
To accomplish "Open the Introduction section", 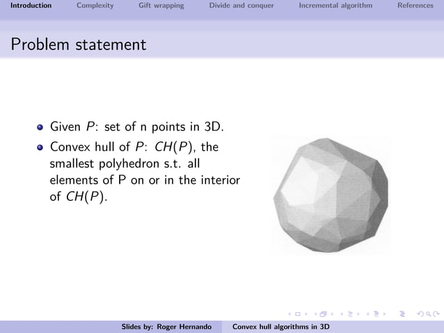I will 31,6.
